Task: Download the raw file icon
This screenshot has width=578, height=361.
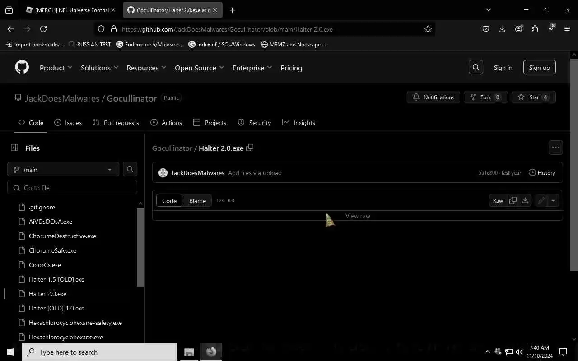Action: coord(525,200)
